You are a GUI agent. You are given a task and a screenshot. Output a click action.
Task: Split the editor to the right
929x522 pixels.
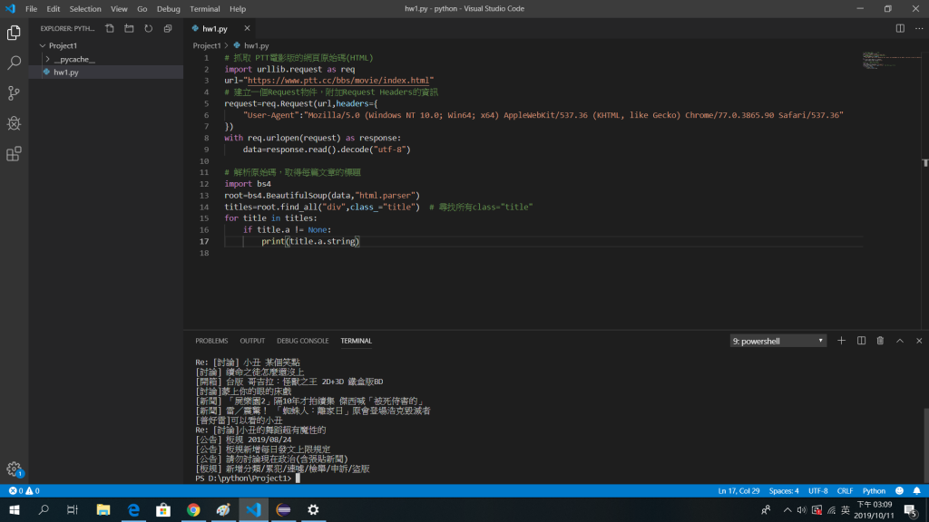[x=900, y=28]
